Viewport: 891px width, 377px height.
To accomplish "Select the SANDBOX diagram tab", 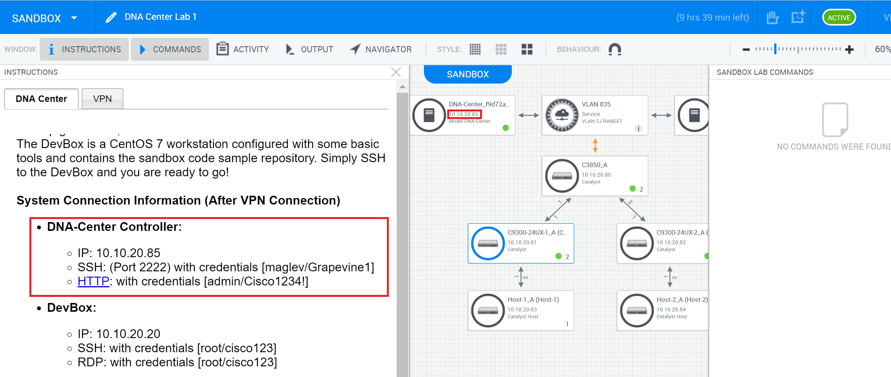I will pos(468,74).
